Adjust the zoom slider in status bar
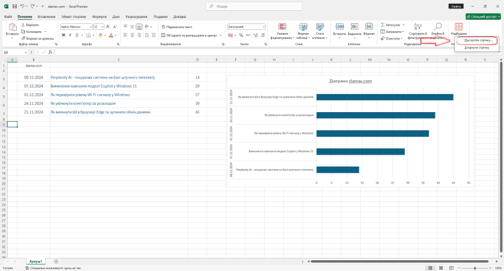The image size is (504, 271). point(475,268)
